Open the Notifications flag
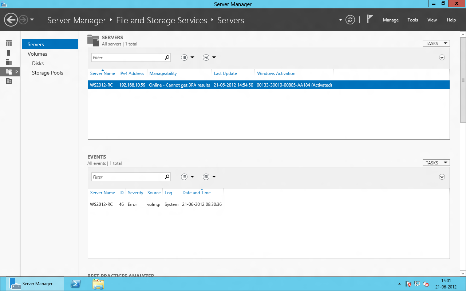This screenshot has height=291, width=466. [370, 19]
